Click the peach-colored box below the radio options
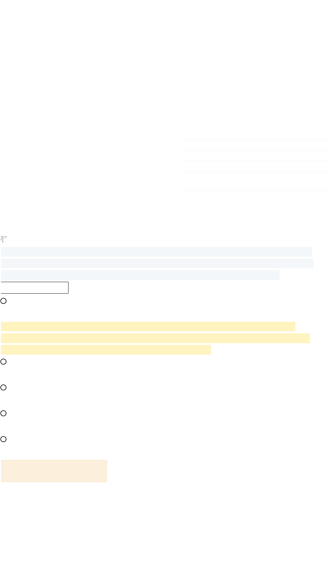The width and height of the screenshot is (327, 571). (x=54, y=471)
